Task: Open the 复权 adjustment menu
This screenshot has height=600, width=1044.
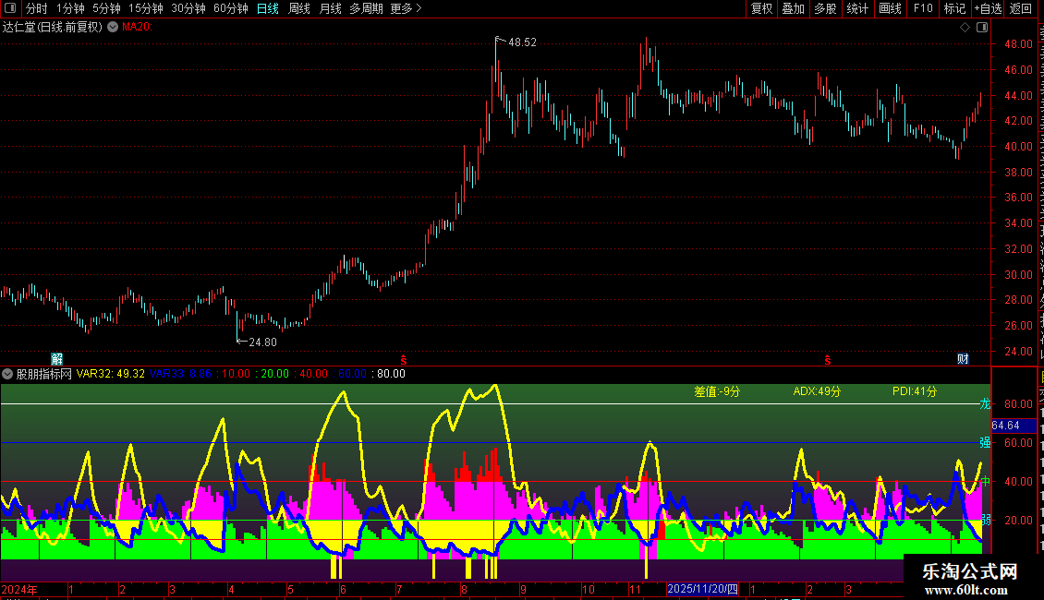Action: [761, 8]
